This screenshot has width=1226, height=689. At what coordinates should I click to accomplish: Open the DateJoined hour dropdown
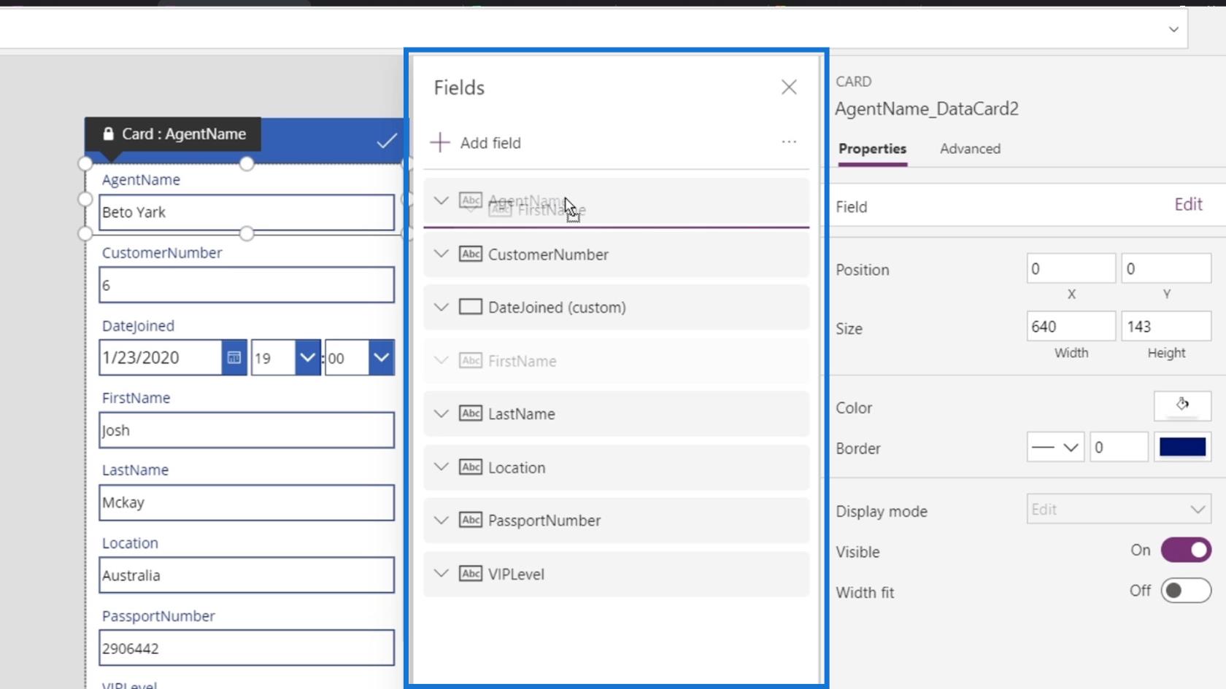click(x=308, y=358)
